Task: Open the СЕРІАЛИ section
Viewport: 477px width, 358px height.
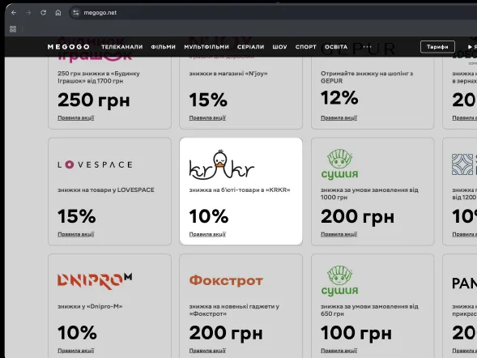Action: click(251, 47)
